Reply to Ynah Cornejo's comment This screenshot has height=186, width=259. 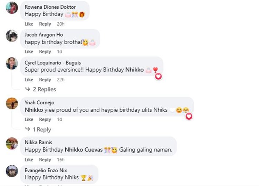tap(45, 119)
